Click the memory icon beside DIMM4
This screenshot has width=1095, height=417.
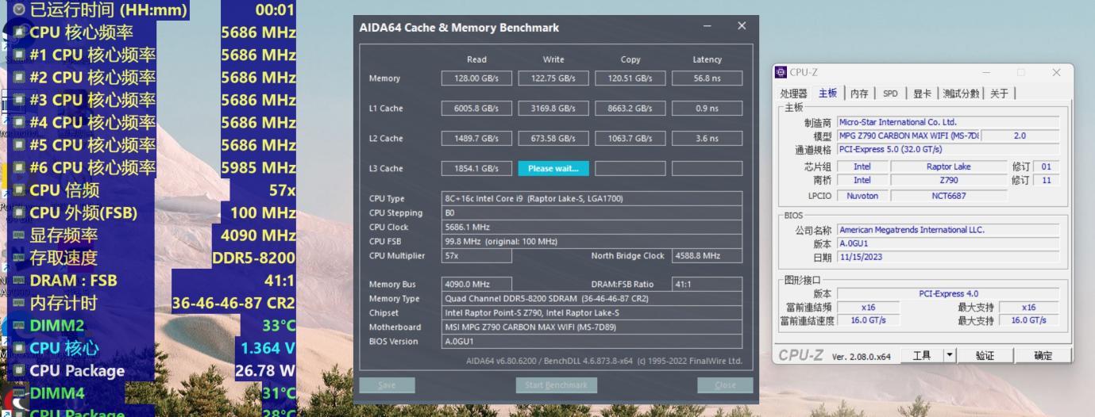click(x=19, y=393)
